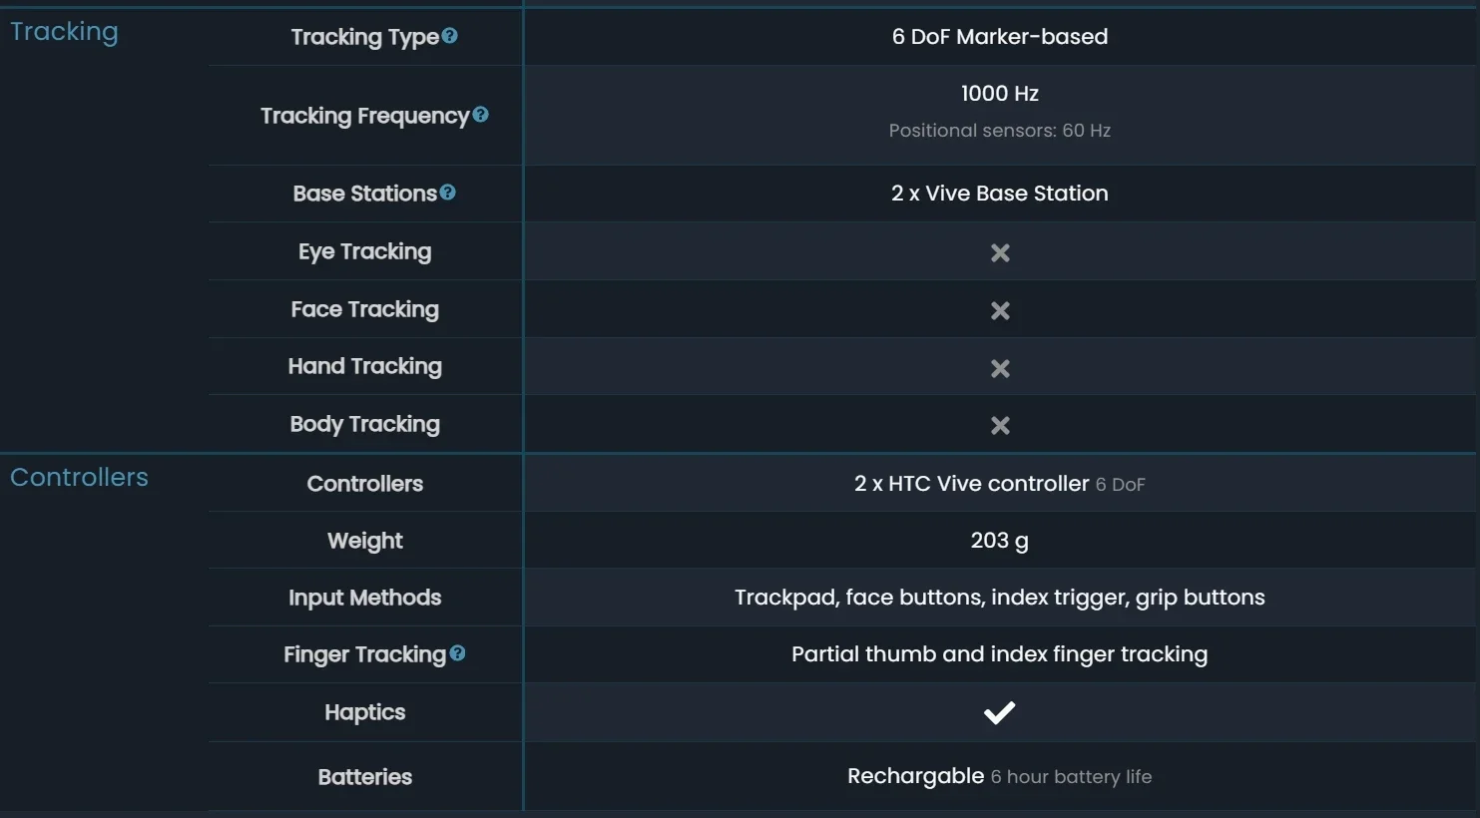Click the Haptics checkmark icon
Image resolution: width=1480 pixels, height=818 pixels.
(999, 712)
